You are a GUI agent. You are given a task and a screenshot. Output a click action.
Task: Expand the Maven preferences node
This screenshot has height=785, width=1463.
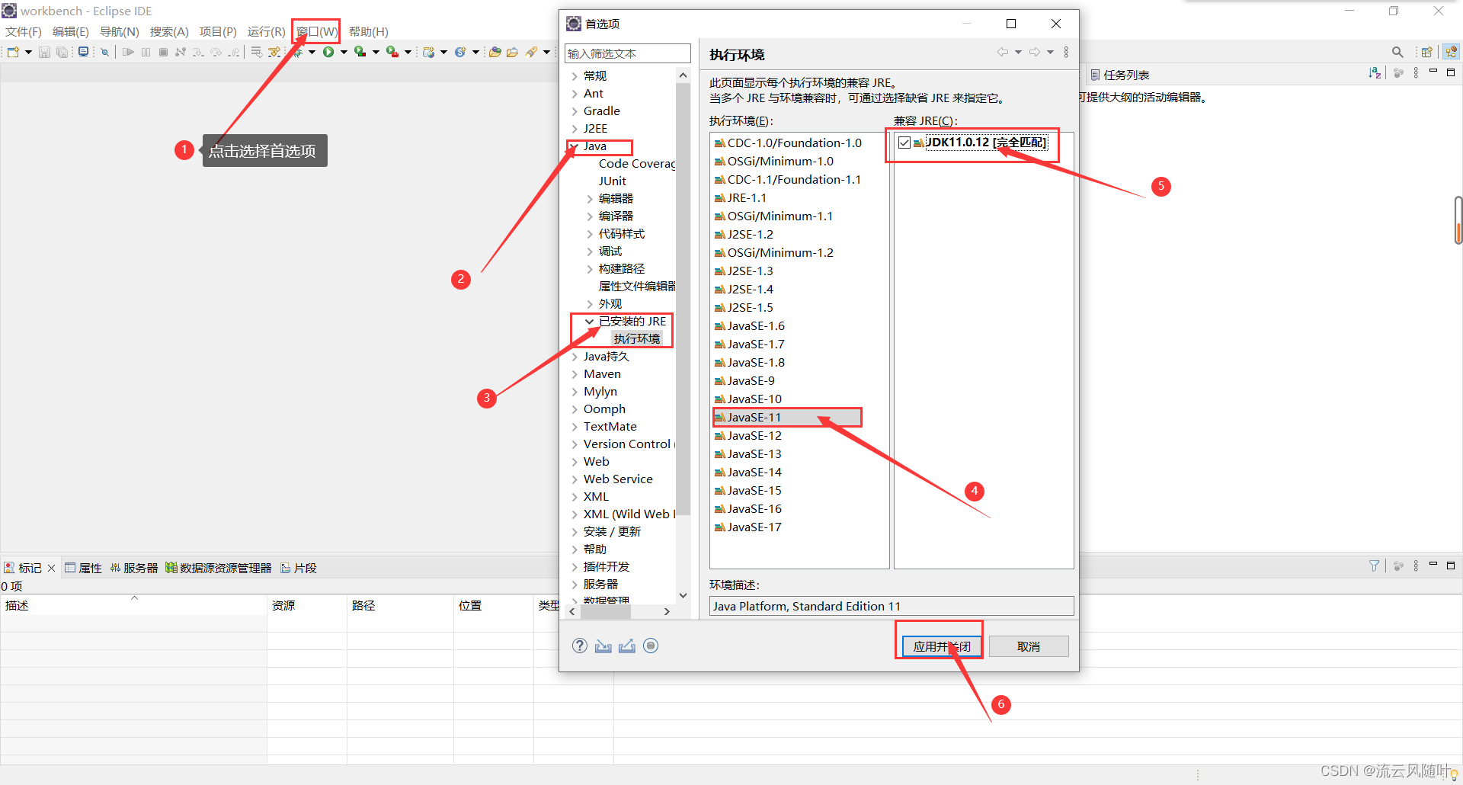[574, 373]
